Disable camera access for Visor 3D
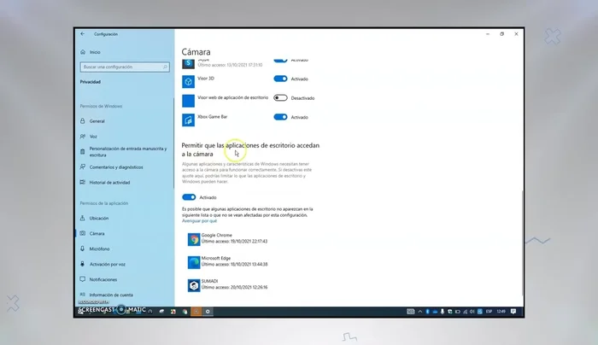This screenshot has width=598, height=345. pos(280,79)
